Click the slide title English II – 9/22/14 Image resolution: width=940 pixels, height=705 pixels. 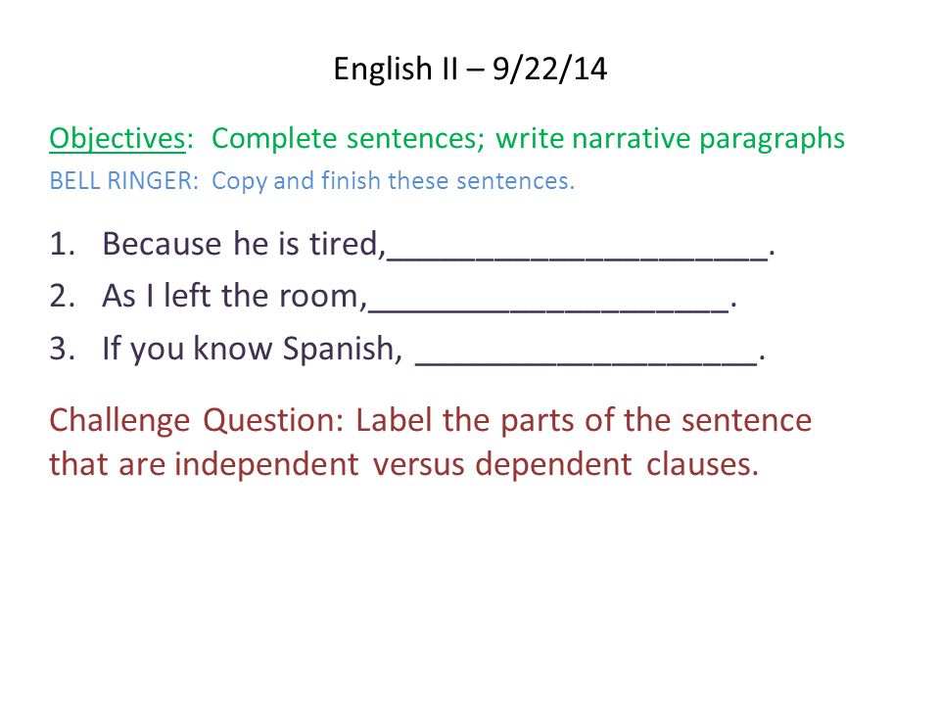tap(470, 69)
